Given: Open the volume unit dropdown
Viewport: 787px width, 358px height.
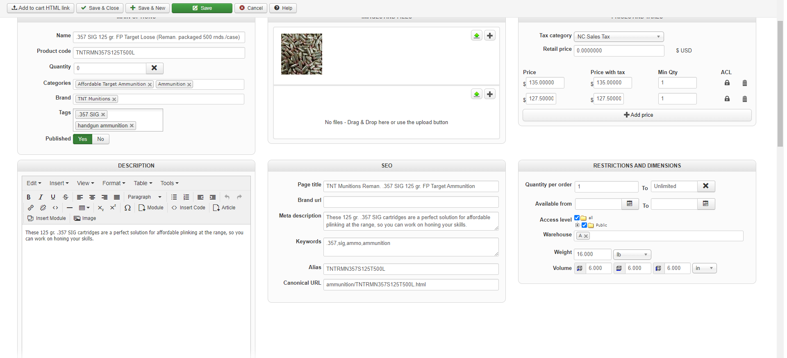Looking at the screenshot, I should pos(705,268).
